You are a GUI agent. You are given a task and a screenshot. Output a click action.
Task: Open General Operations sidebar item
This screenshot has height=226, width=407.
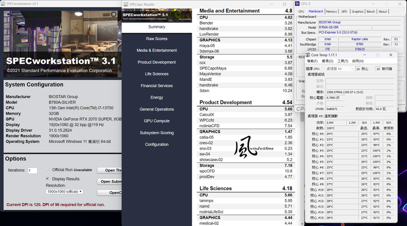157,109
